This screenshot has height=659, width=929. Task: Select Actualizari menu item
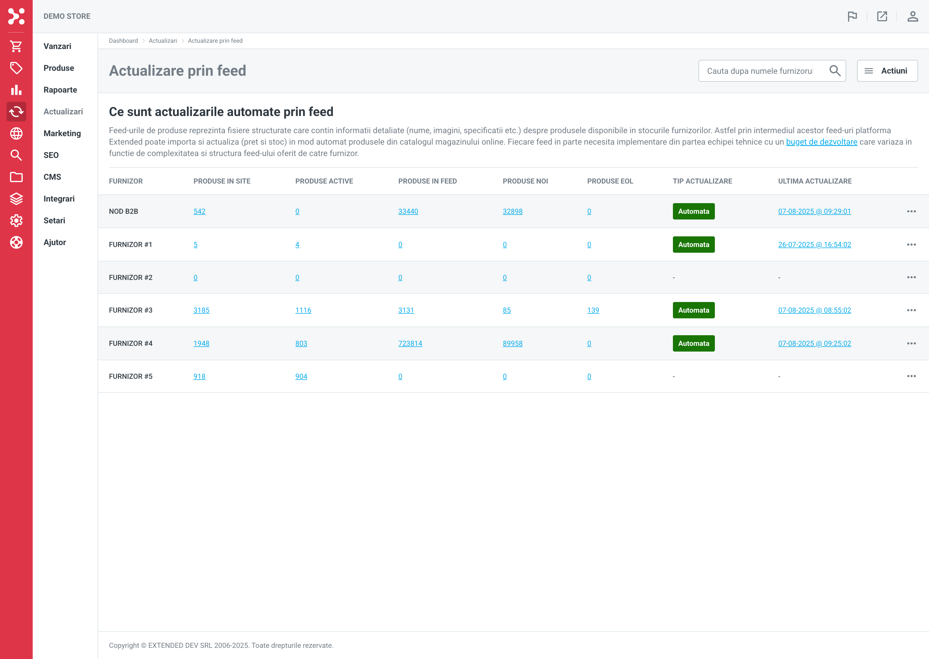tap(63, 112)
